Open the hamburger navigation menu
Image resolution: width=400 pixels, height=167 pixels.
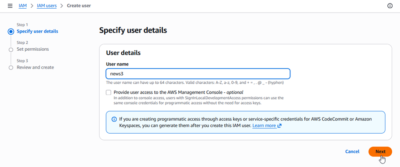pos(10,6)
